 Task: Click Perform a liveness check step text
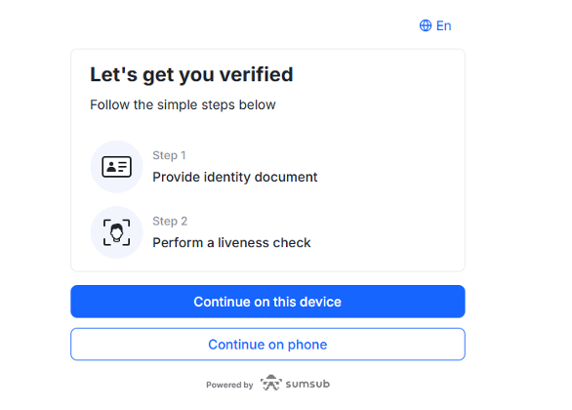pyautogui.click(x=231, y=242)
